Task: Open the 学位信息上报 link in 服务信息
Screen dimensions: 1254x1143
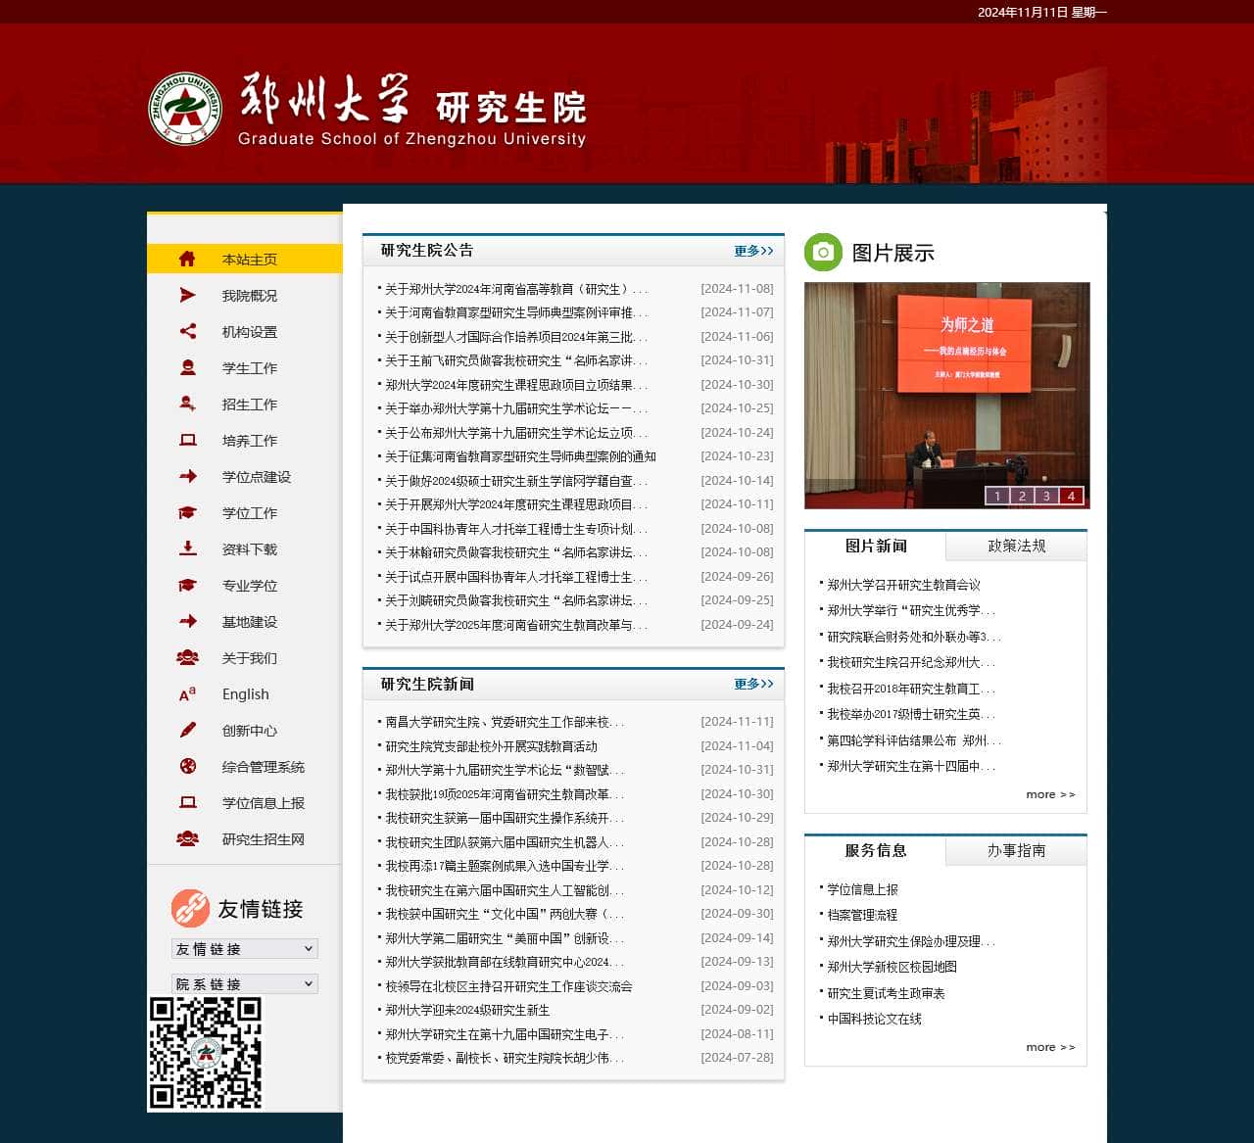Action: coord(862,889)
